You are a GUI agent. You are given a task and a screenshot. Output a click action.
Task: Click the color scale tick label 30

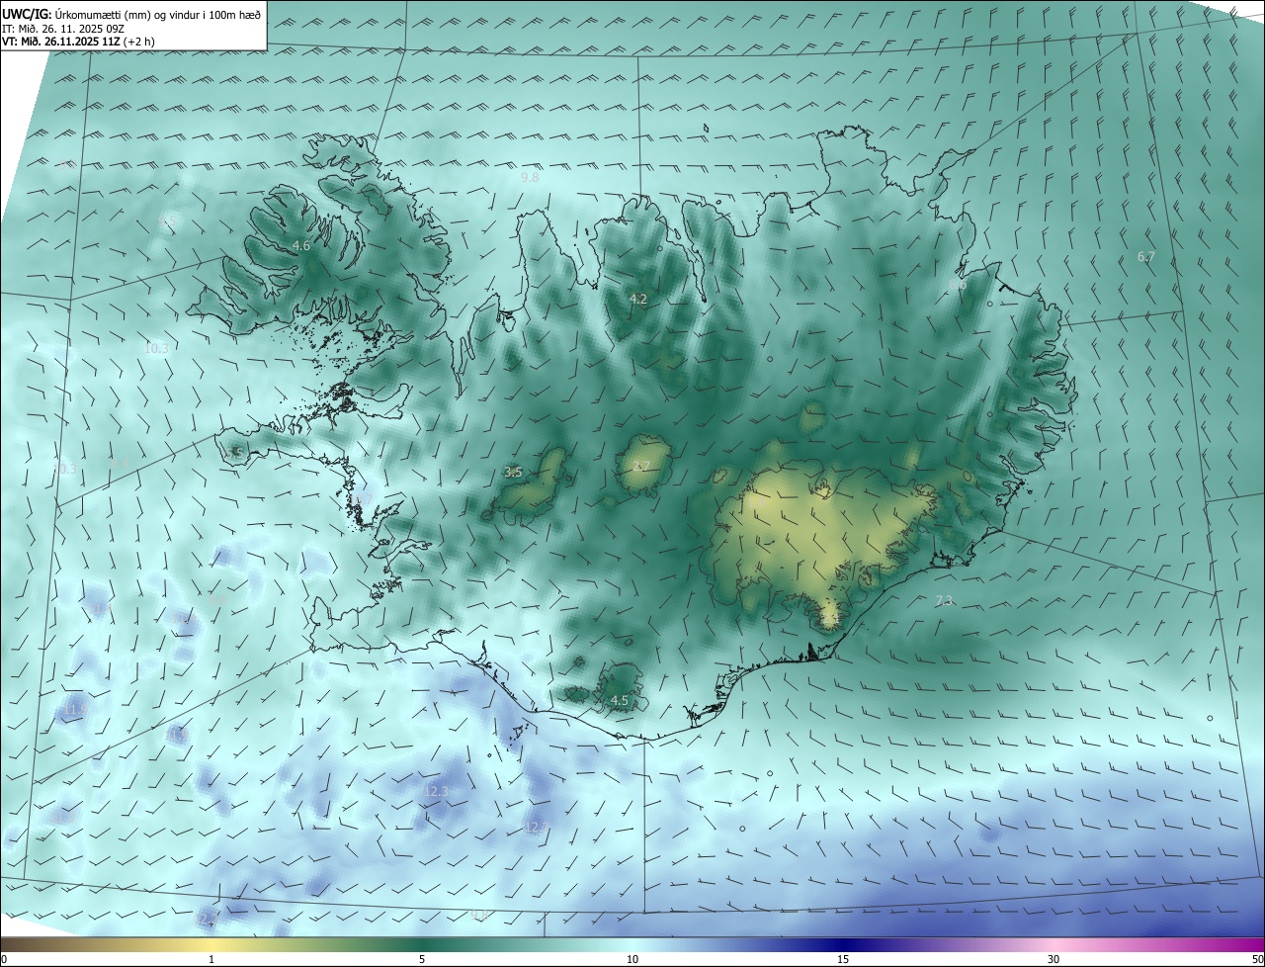pos(1054,959)
